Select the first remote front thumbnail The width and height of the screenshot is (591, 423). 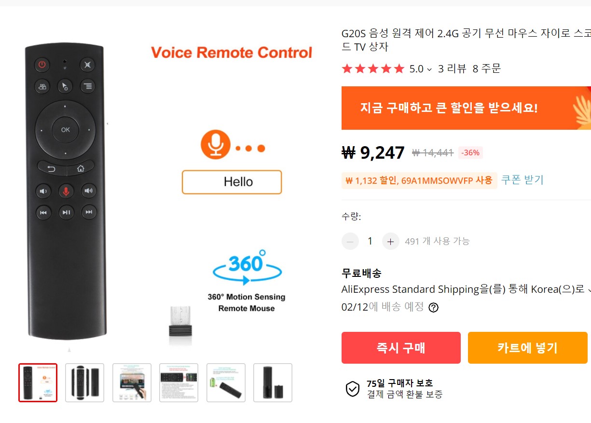pyautogui.click(x=38, y=382)
